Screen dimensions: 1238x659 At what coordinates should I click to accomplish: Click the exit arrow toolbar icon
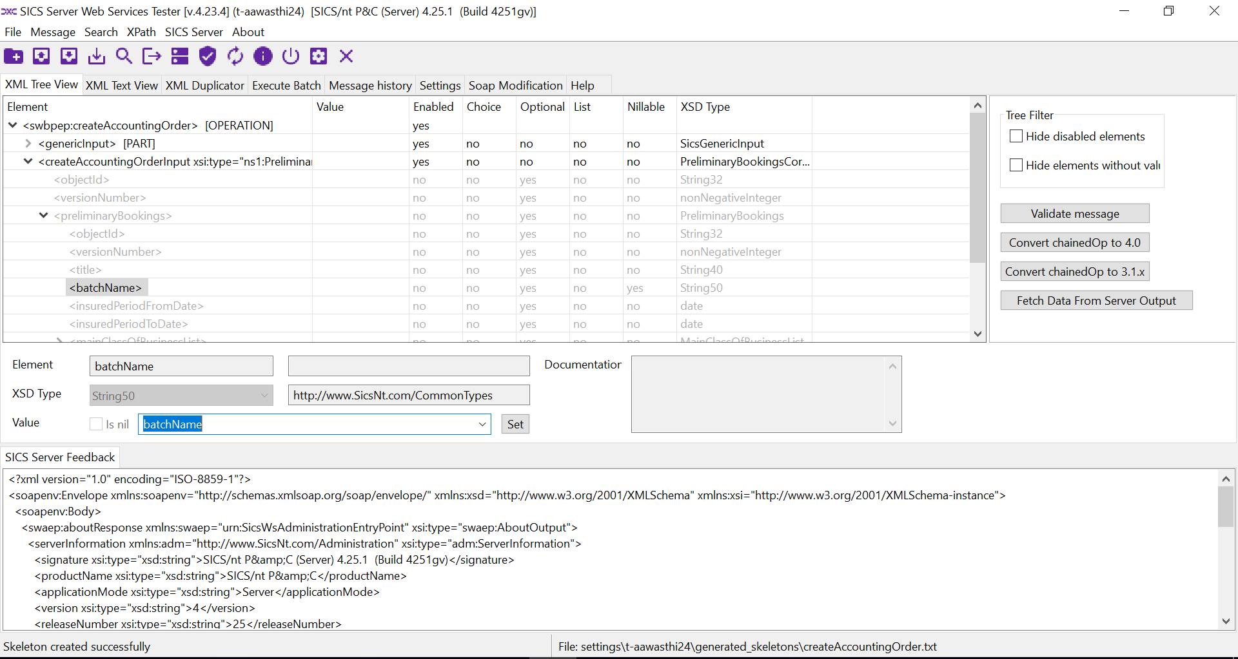coord(152,57)
